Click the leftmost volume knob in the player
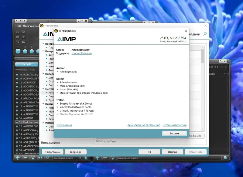 [x=18, y=51]
